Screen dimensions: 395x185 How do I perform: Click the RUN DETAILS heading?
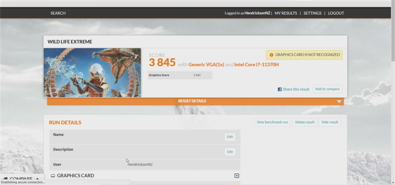coord(65,122)
